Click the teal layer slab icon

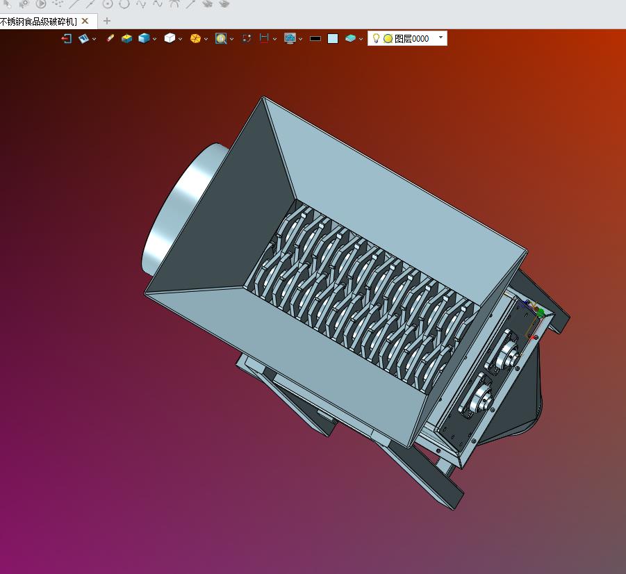350,38
